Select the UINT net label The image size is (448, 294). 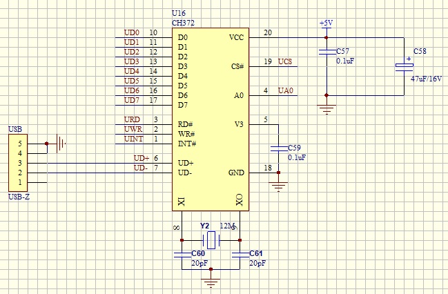(134, 139)
